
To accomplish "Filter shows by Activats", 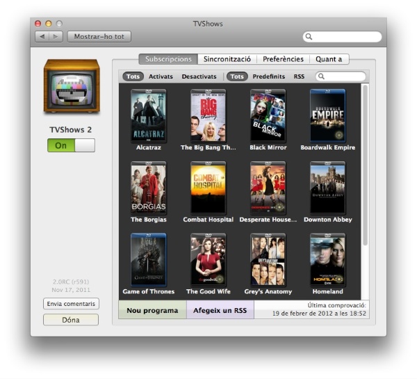I will [x=161, y=76].
